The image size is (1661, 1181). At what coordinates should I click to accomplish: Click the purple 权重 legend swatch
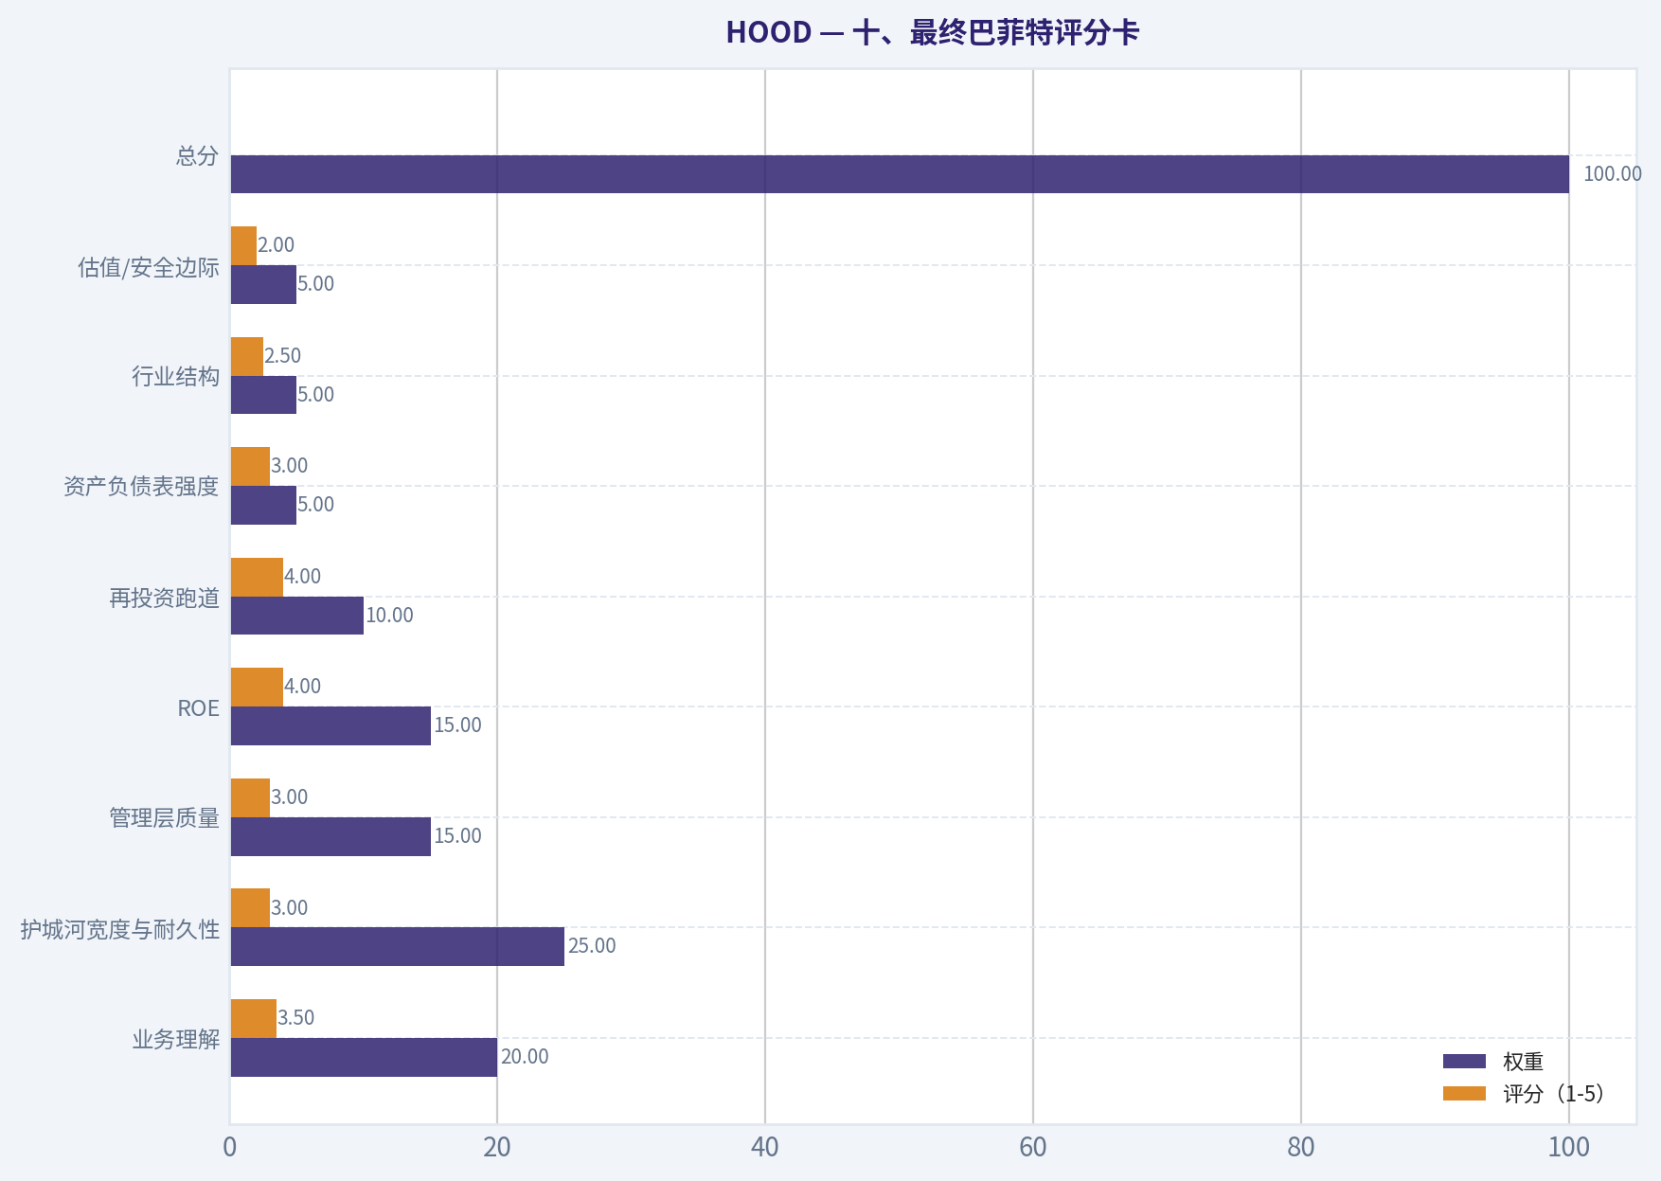(x=1464, y=1061)
